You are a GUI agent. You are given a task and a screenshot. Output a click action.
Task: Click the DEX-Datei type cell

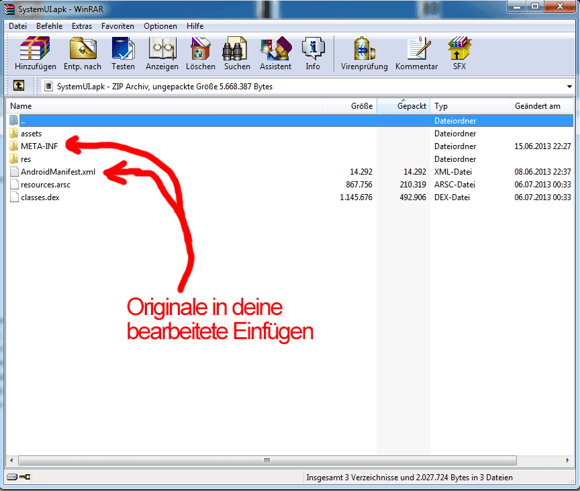[452, 197]
